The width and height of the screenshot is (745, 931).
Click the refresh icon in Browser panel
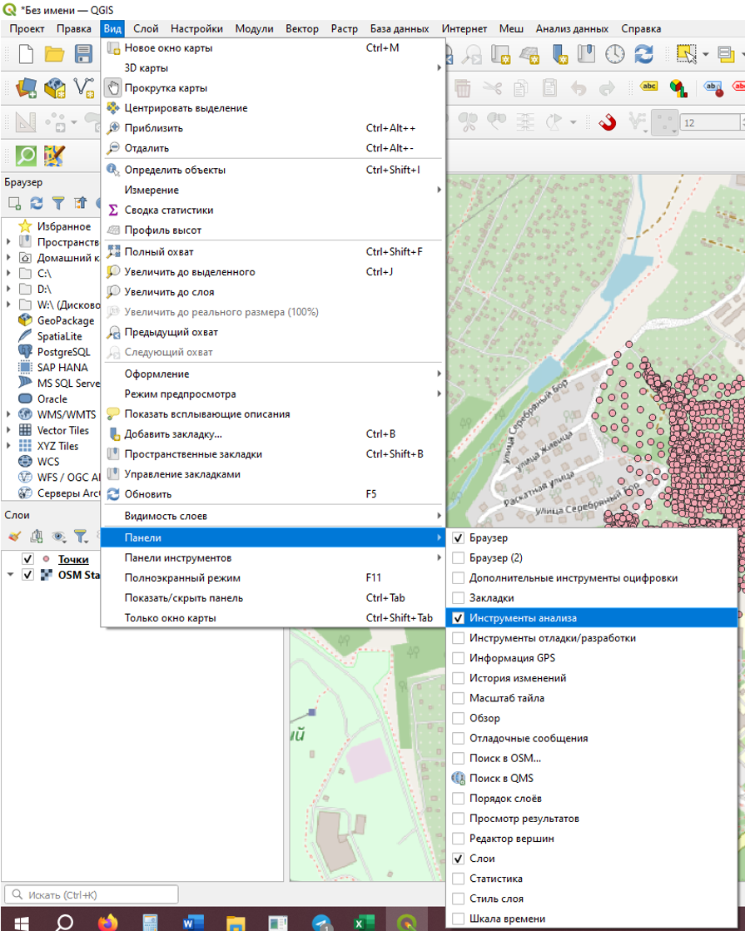click(36, 202)
